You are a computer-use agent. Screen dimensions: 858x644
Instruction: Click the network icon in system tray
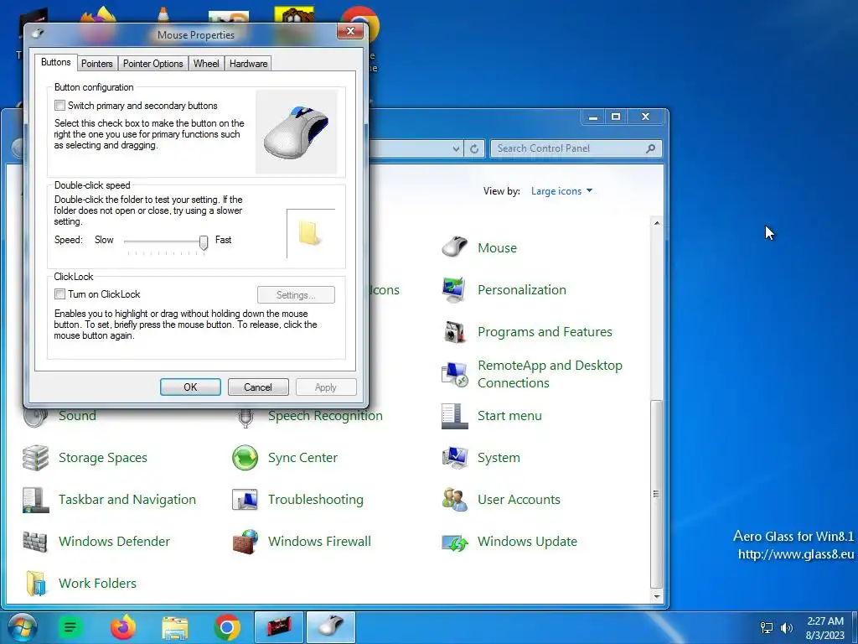[x=767, y=627]
